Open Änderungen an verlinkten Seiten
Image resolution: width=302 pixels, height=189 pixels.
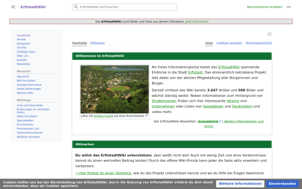[33, 111]
